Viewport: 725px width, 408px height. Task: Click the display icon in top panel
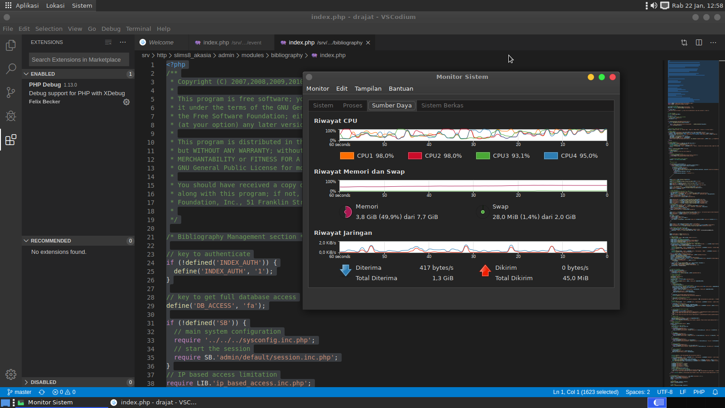665,5
